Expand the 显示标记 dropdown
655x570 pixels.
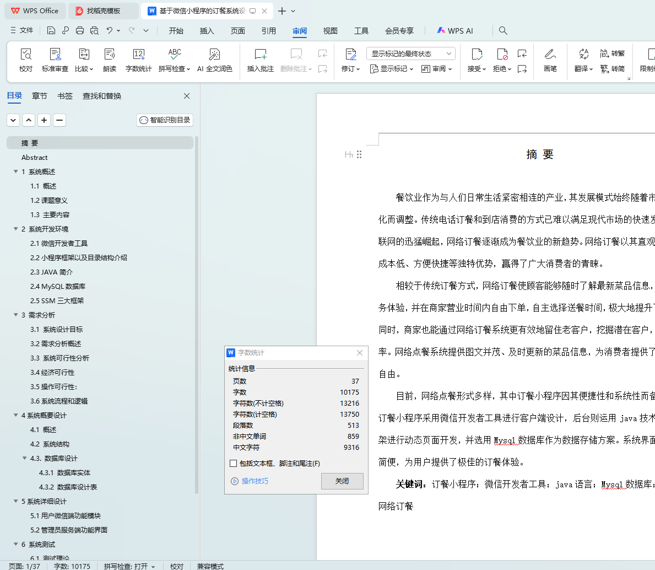coord(392,69)
